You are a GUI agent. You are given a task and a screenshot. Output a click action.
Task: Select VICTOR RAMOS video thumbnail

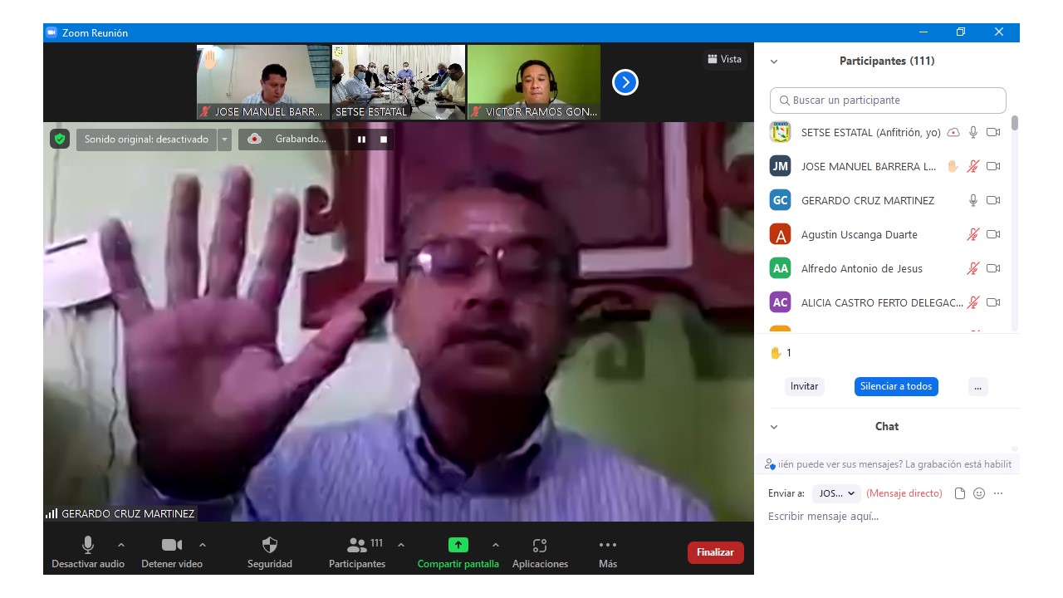pyautogui.click(x=534, y=82)
